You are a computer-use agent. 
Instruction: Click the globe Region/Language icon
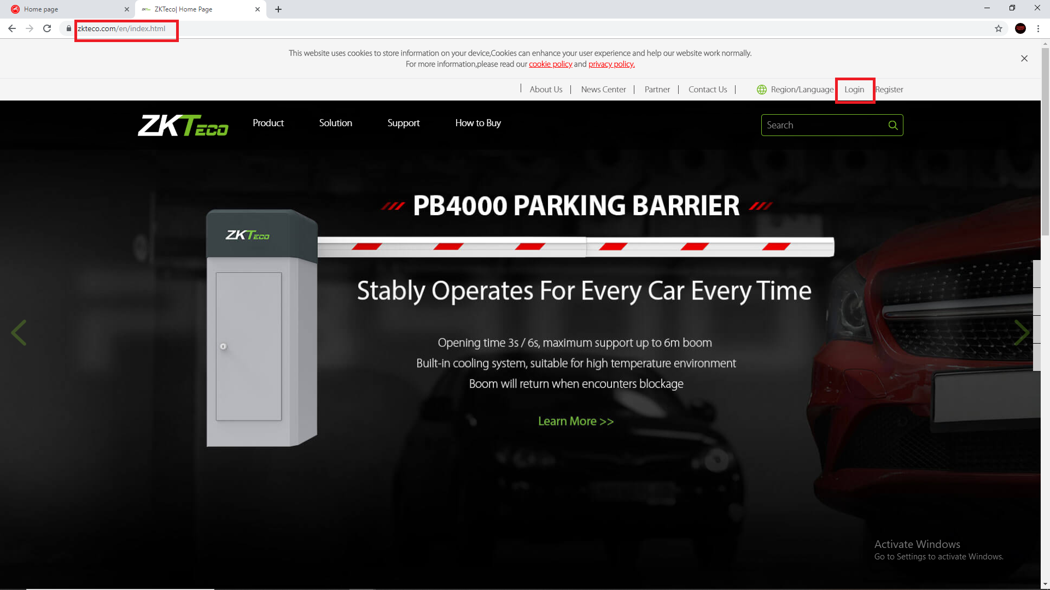pos(761,90)
